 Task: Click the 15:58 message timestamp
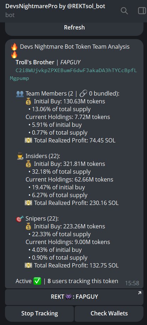click(x=132, y=283)
